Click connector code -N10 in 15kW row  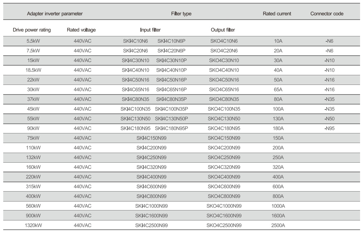[329, 61]
